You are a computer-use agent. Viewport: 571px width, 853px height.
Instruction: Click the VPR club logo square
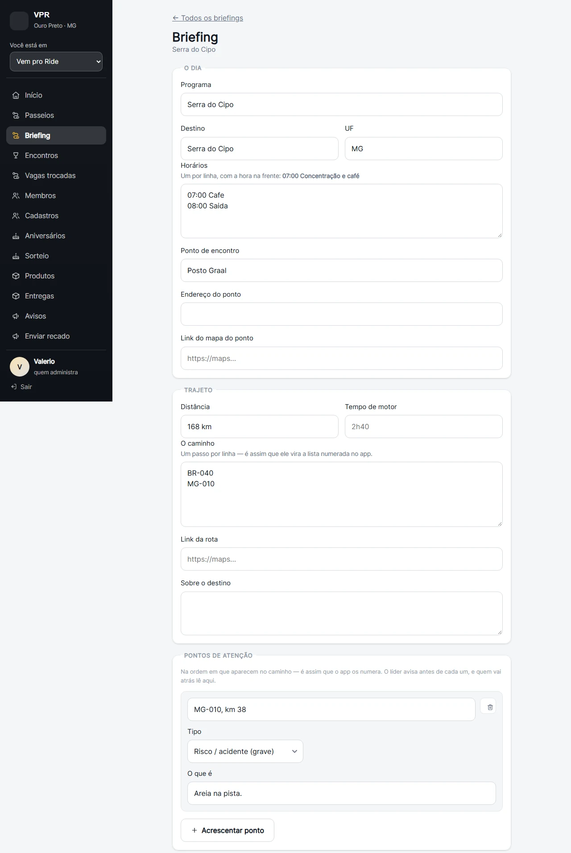[x=19, y=21]
